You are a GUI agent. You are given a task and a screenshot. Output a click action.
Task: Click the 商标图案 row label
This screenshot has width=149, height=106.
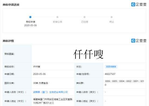click(x=9, y=54)
